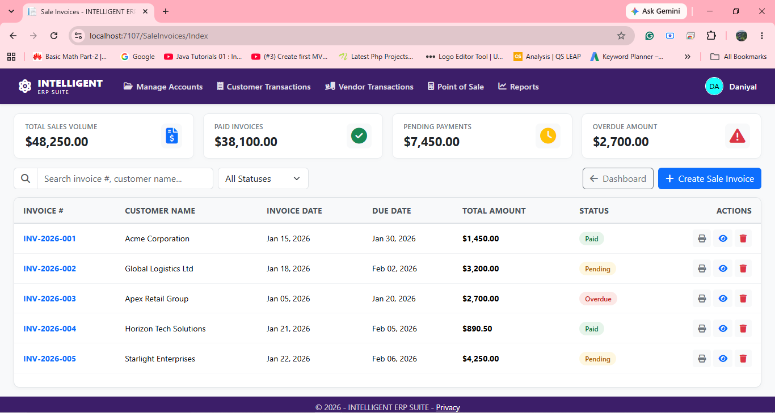775x413 pixels.
Task: Click the DA user avatar
Action: [x=714, y=86]
